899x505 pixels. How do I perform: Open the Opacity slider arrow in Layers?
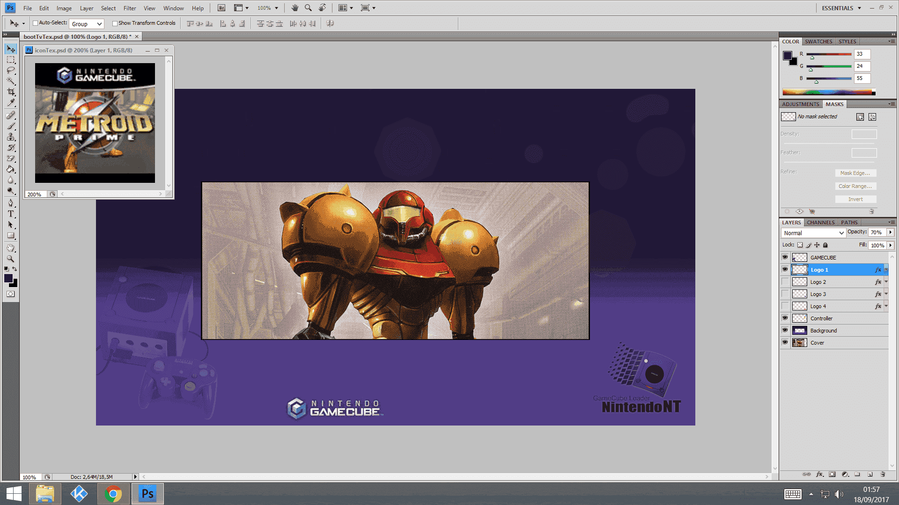(x=891, y=232)
